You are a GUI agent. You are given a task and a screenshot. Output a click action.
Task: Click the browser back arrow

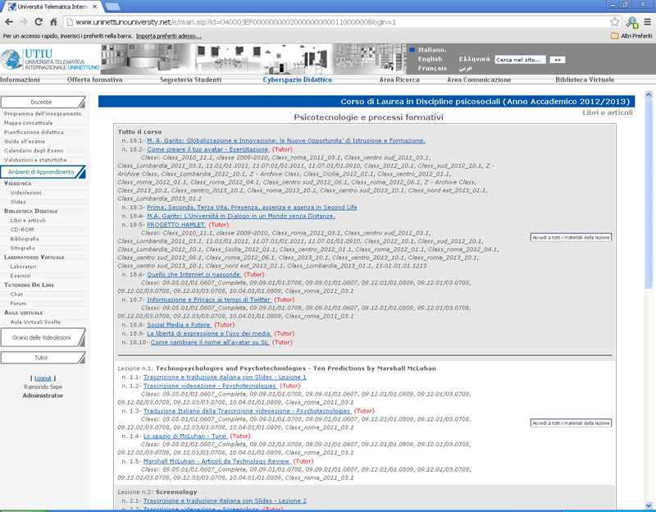(10, 21)
